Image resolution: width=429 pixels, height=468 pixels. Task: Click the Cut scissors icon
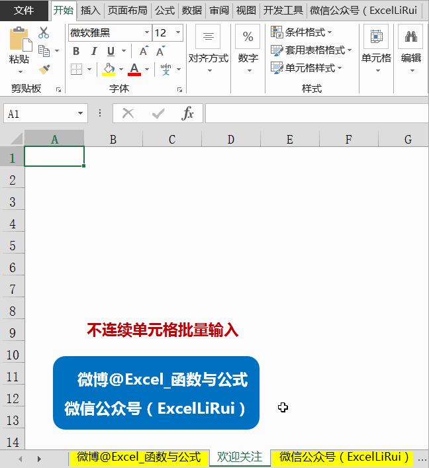click(x=44, y=32)
